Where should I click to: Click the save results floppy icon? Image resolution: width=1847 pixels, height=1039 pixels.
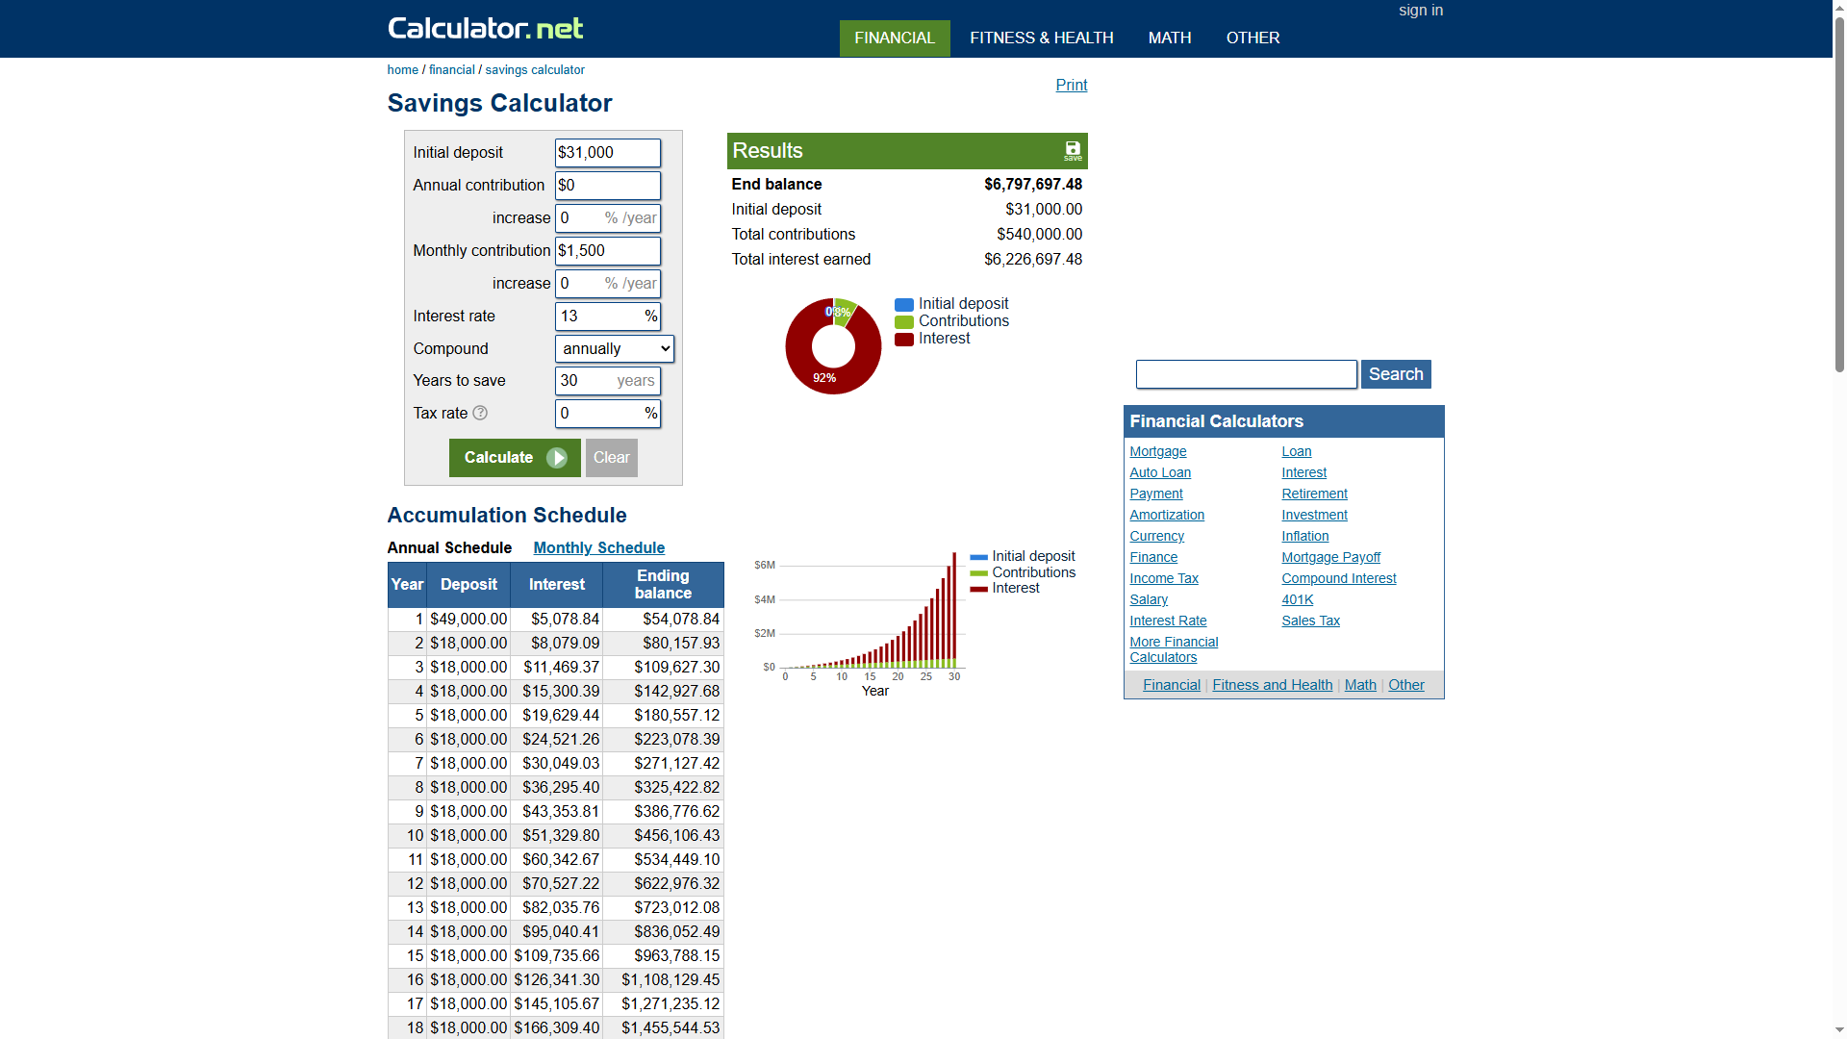pos(1072,150)
